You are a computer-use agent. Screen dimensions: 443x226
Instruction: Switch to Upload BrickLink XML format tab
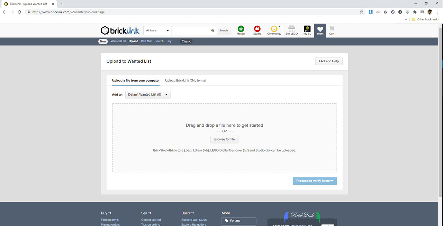pyautogui.click(x=186, y=81)
